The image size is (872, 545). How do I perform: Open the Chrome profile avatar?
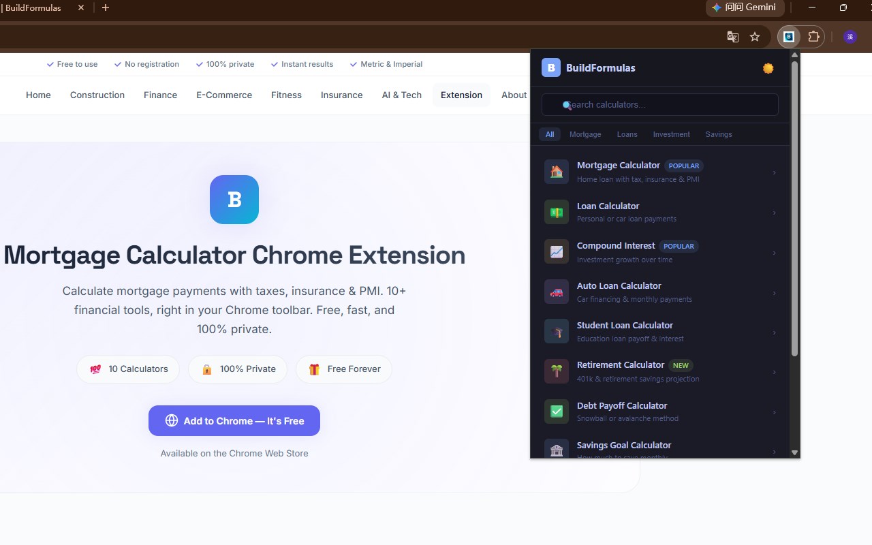[x=850, y=37]
